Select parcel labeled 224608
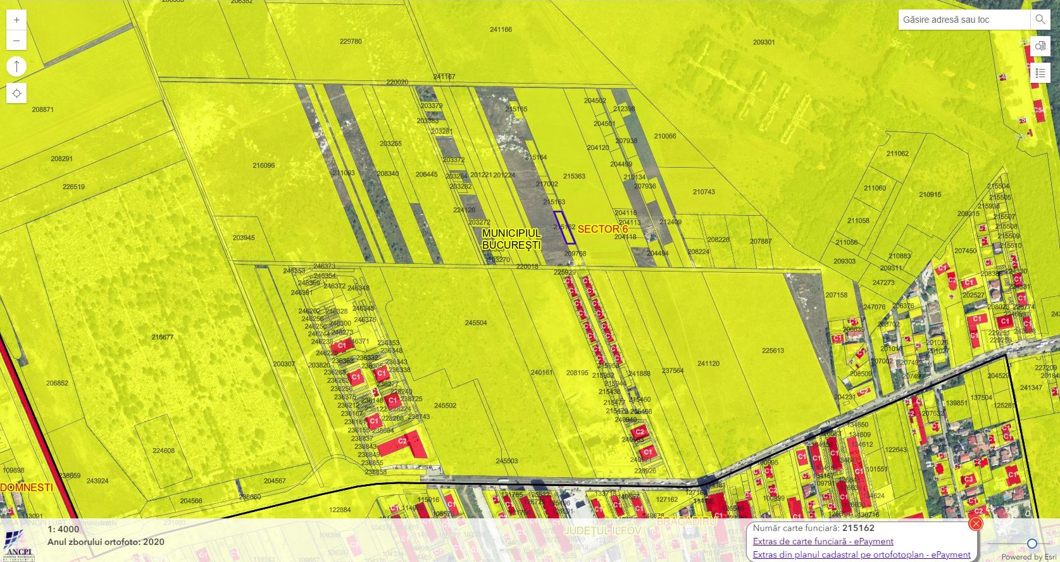 tap(163, 451)
